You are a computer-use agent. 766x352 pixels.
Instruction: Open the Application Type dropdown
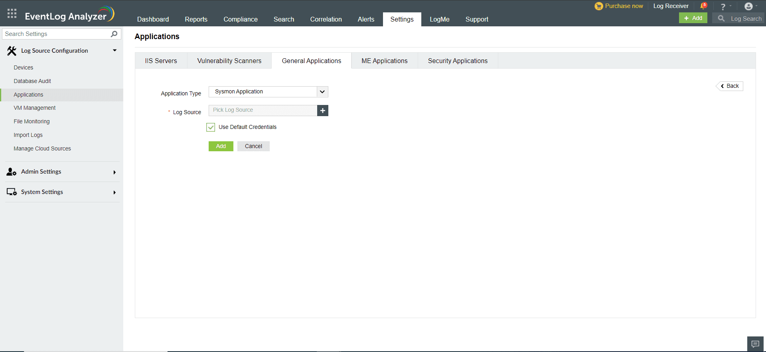pos(268,92)
